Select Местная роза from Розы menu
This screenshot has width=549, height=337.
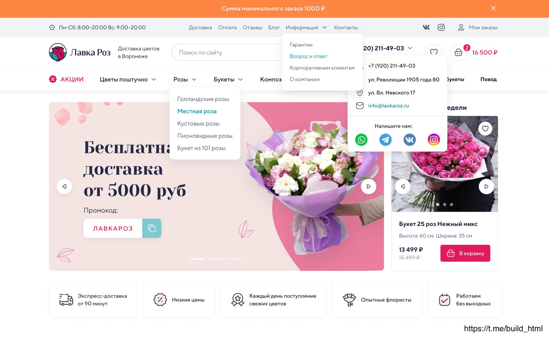197,111
